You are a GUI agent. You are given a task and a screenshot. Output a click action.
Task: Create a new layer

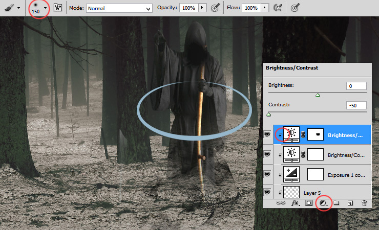350,203
